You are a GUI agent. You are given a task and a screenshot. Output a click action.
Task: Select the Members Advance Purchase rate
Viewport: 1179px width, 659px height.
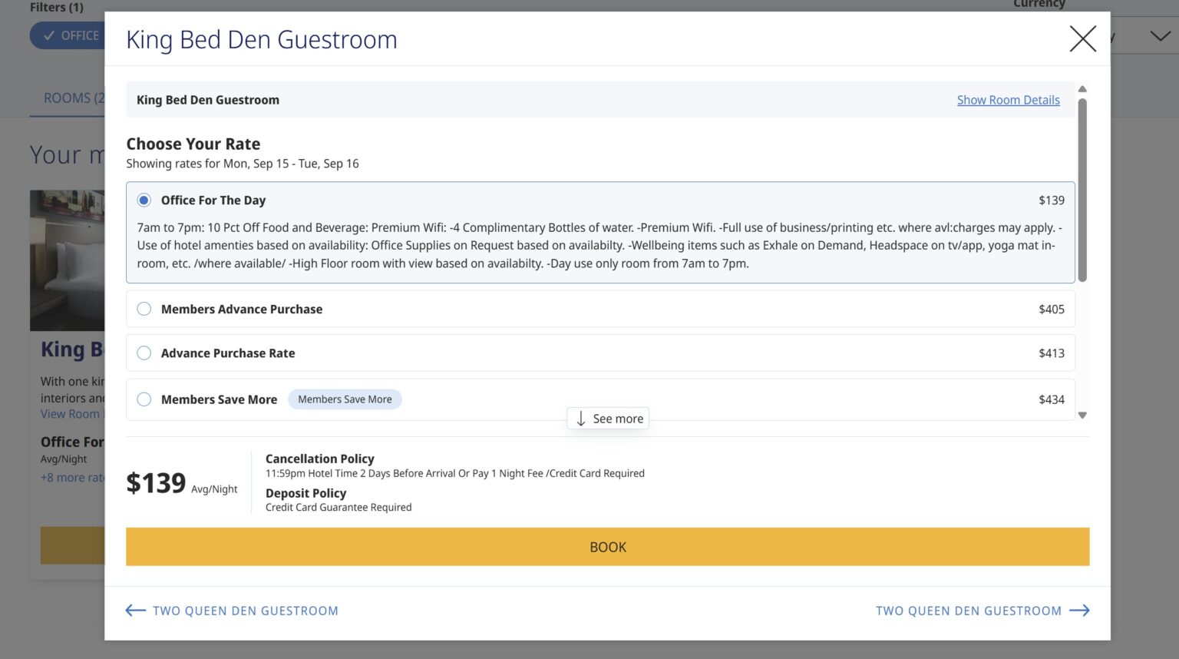[144, 310]
